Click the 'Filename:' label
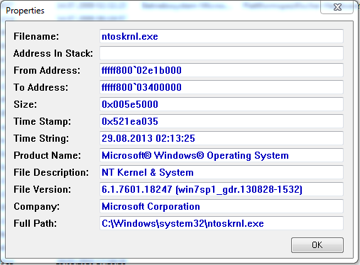This screenshot has width=360, height=265. (36, 36)
